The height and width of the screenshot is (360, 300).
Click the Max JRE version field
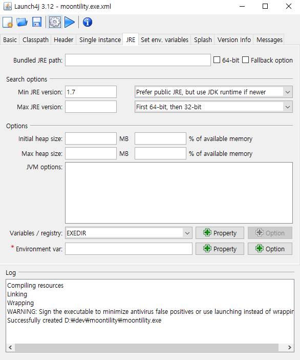pos(91,107)
